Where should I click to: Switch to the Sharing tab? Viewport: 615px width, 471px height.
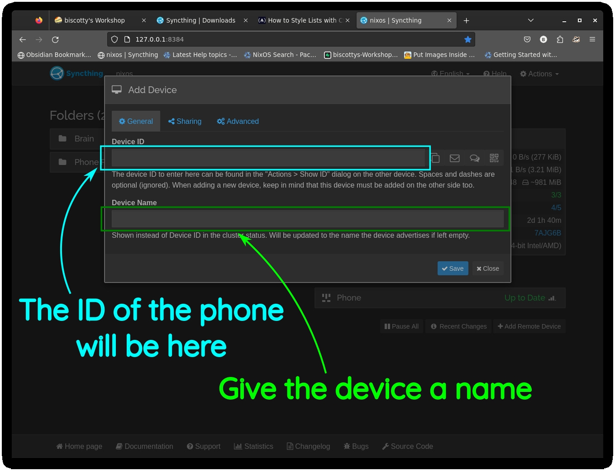coord(185,121)
